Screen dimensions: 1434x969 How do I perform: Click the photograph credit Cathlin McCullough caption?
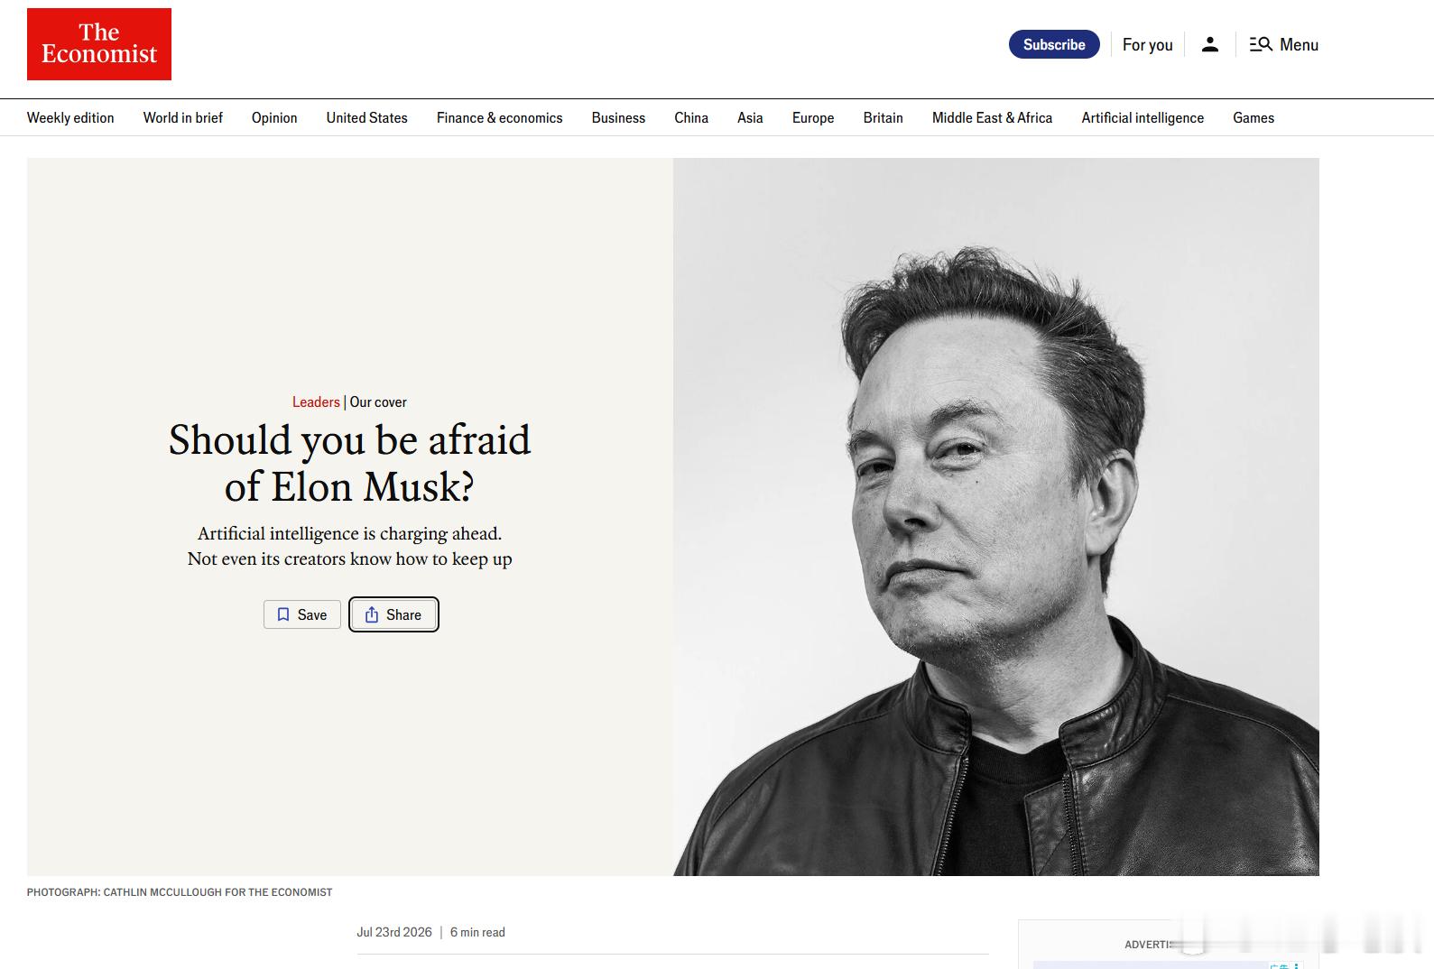(x=180, y=892)
